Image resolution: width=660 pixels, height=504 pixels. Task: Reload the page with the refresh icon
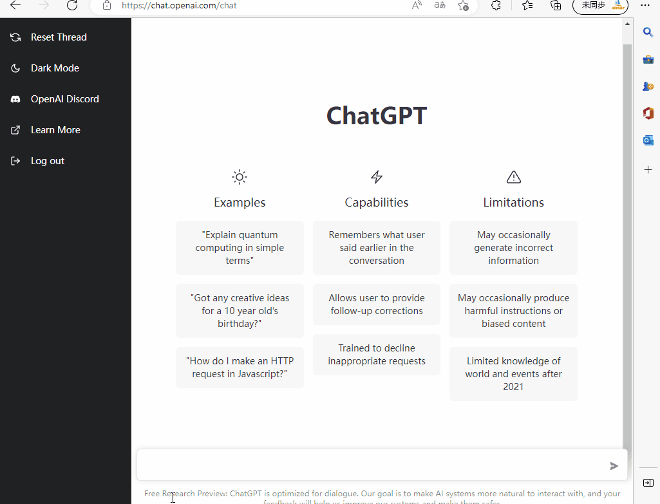click(72, 5)
